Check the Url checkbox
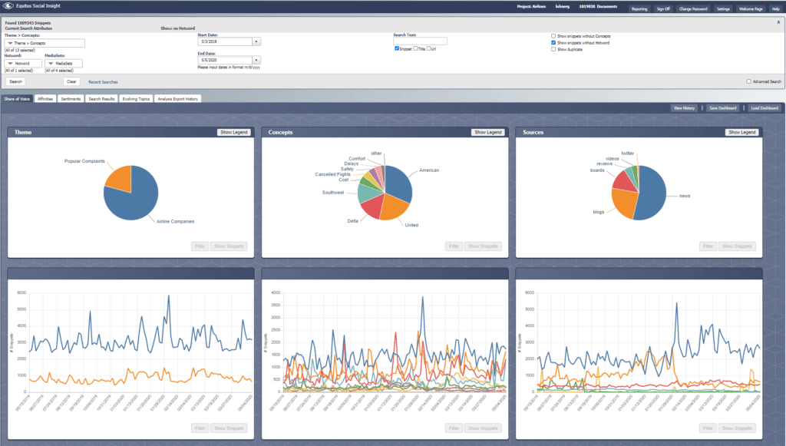Image resolution: width=786 pixels, height=446 pixels. coord(428,48)
